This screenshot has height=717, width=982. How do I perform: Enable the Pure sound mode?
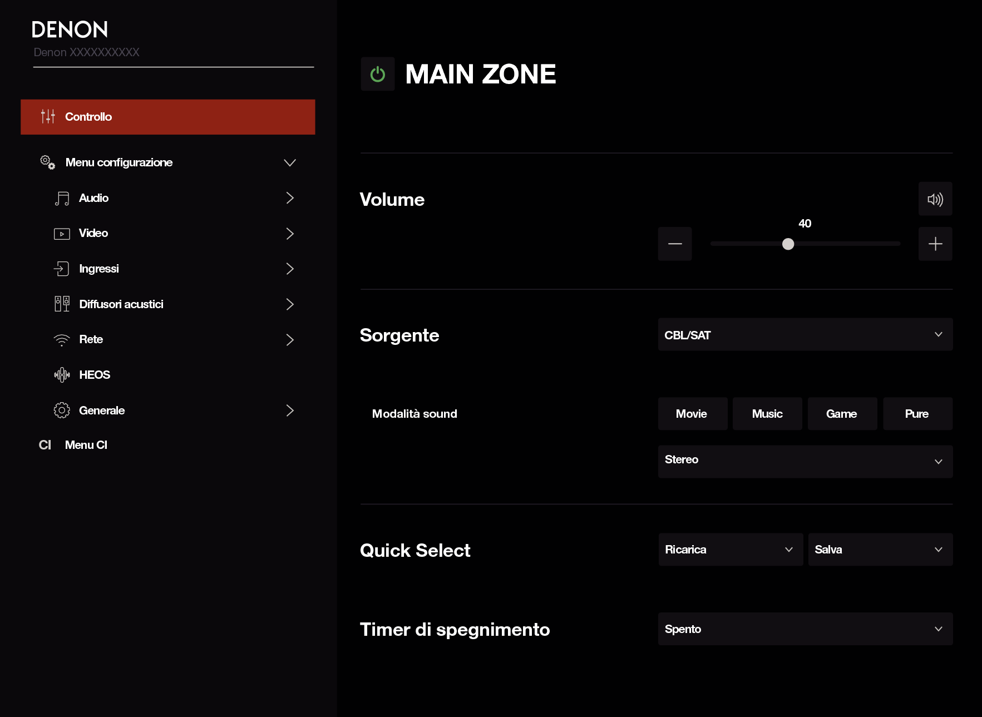(917, 414)
